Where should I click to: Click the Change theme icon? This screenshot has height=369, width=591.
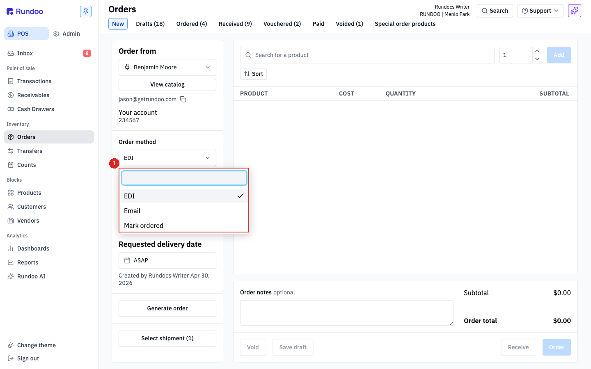coord(11,345)
